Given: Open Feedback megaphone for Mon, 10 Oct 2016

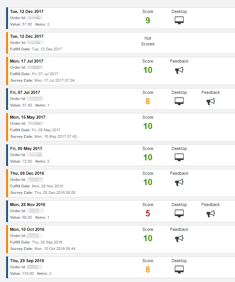Looking at the screenshot, I should click(179, 238).
